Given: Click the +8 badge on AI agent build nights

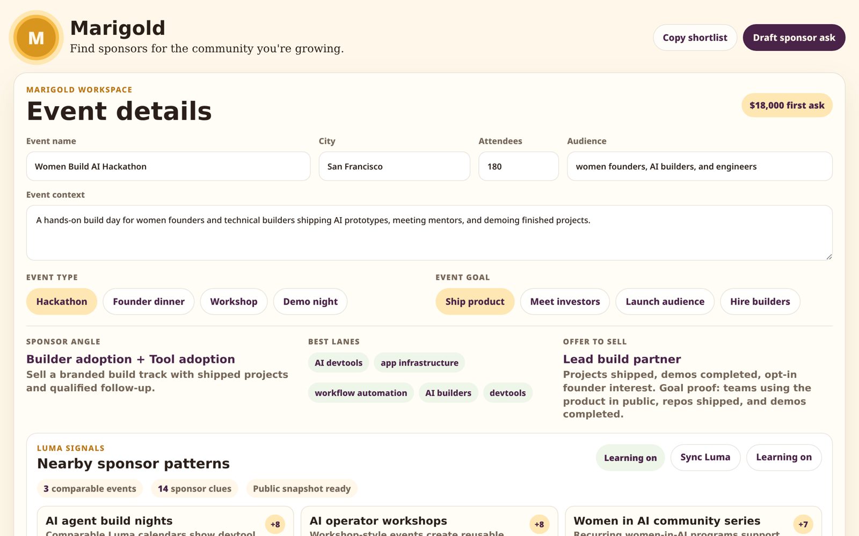Looking at the screenshot, I should tap(275, 524).
